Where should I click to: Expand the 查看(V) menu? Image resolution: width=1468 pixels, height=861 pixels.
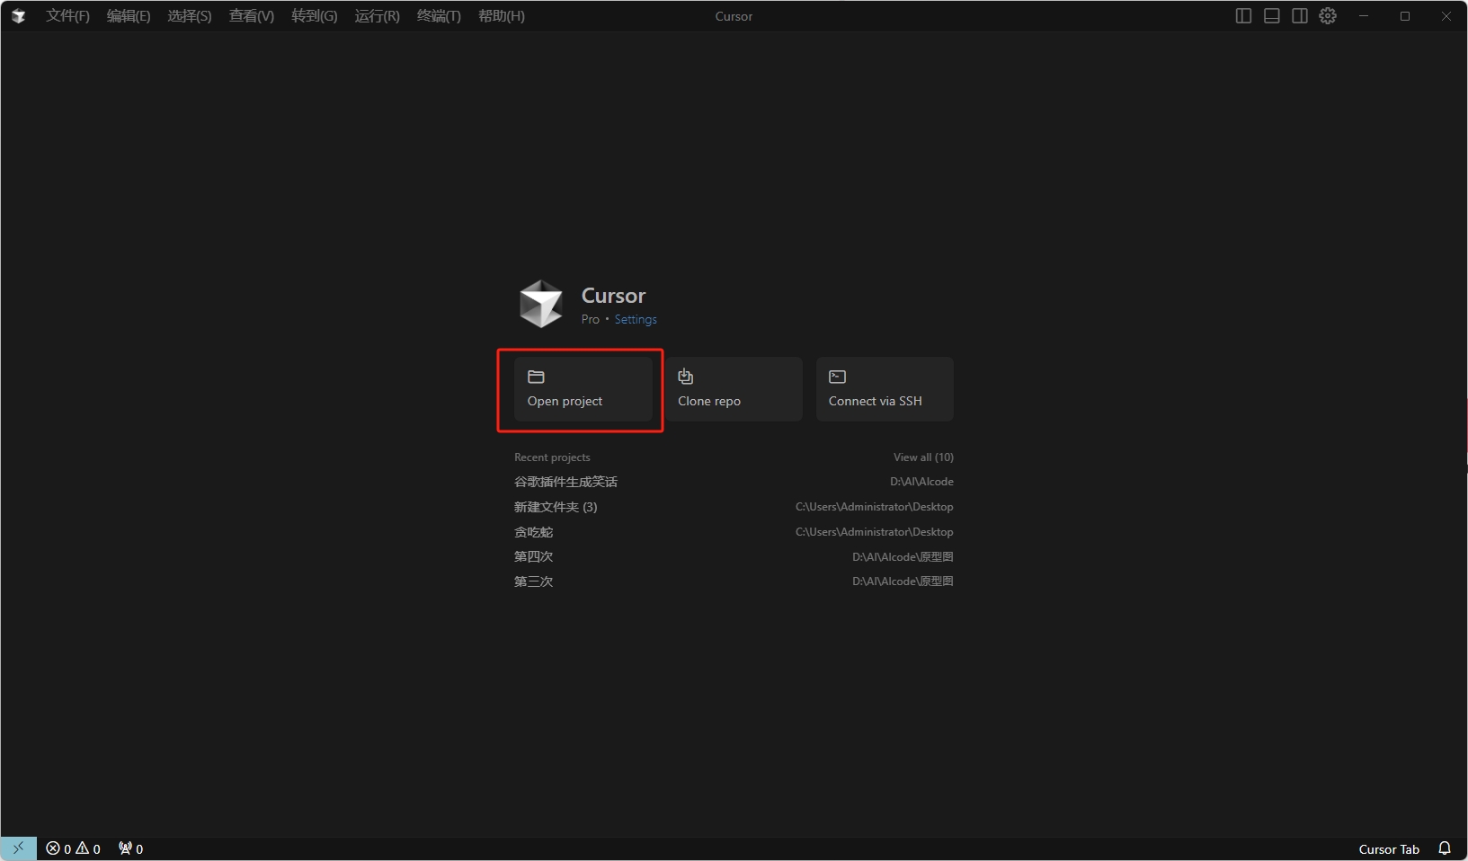click(x=251, y=16)
